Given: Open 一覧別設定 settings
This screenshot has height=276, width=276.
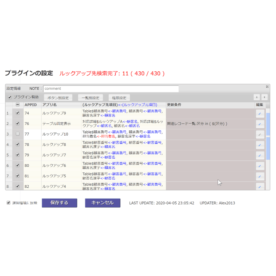Looking at the screenshot, I should [x=90, y=98].
